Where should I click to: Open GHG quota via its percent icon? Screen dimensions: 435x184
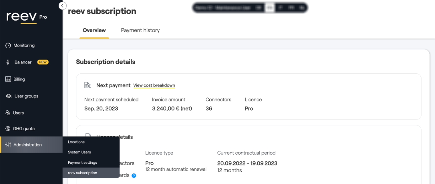pyautogui.click(x=8, y=129)
